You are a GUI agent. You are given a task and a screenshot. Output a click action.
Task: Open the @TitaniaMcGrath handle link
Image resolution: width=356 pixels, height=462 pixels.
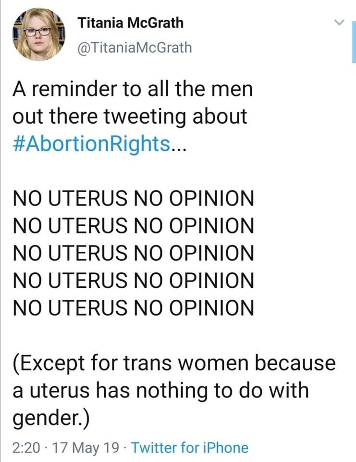135,48
